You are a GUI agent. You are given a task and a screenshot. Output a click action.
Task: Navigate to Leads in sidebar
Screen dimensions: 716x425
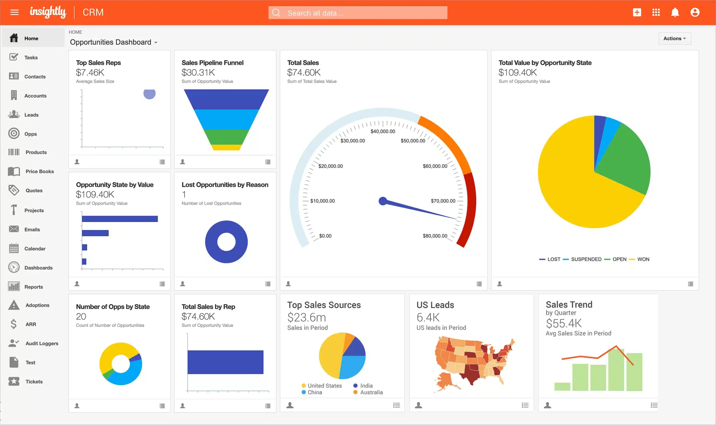tap(31, 114)
